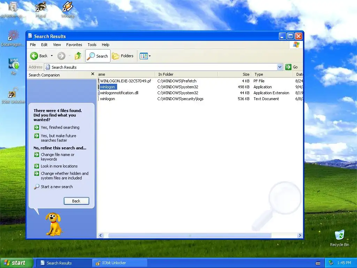This screenshot has width=357, height=268.
Task: Click horizontal scrollbar left arrow
Action: click(101, 236)
